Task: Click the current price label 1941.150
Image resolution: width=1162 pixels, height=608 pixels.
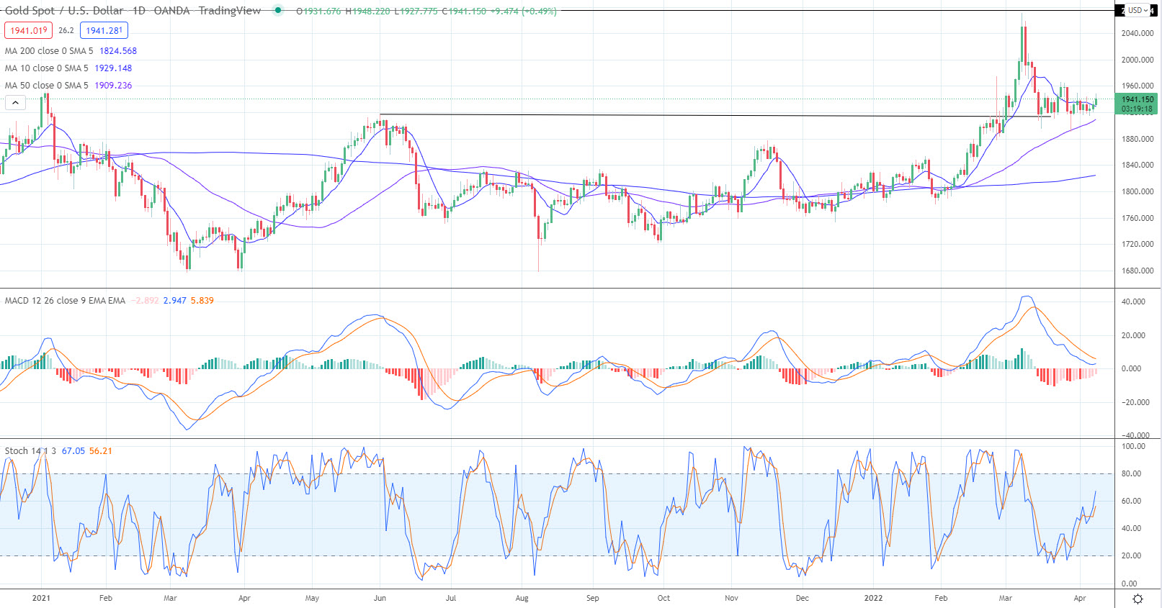Action: point(1138,99)
